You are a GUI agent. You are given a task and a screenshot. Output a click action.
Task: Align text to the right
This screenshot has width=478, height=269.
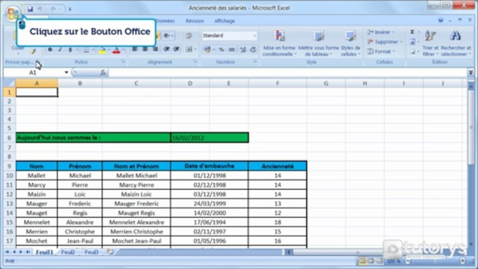pyautogui.click(x=155, y=49)
